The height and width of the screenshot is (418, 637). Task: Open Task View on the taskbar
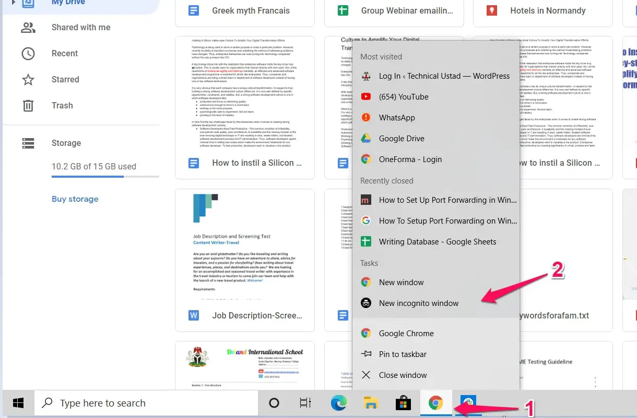305,403
